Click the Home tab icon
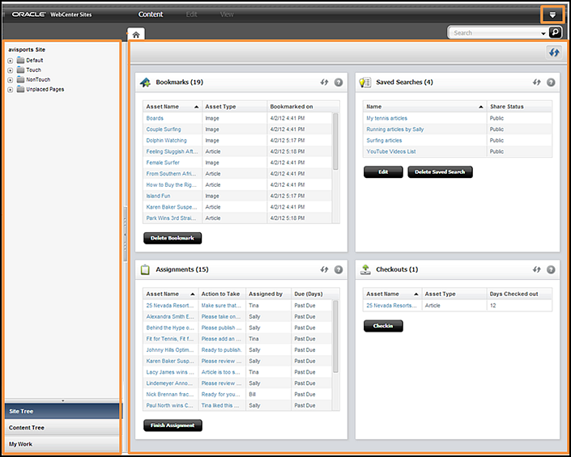This screenshot has width=571, height=457. [x=136, y=34]
